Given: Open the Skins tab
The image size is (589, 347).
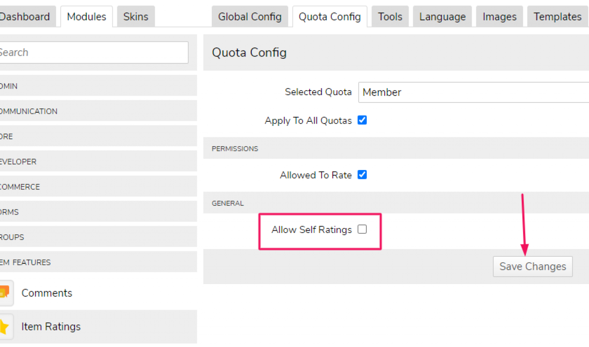Looking at the screenshot, I should click(x=136, y=17).
